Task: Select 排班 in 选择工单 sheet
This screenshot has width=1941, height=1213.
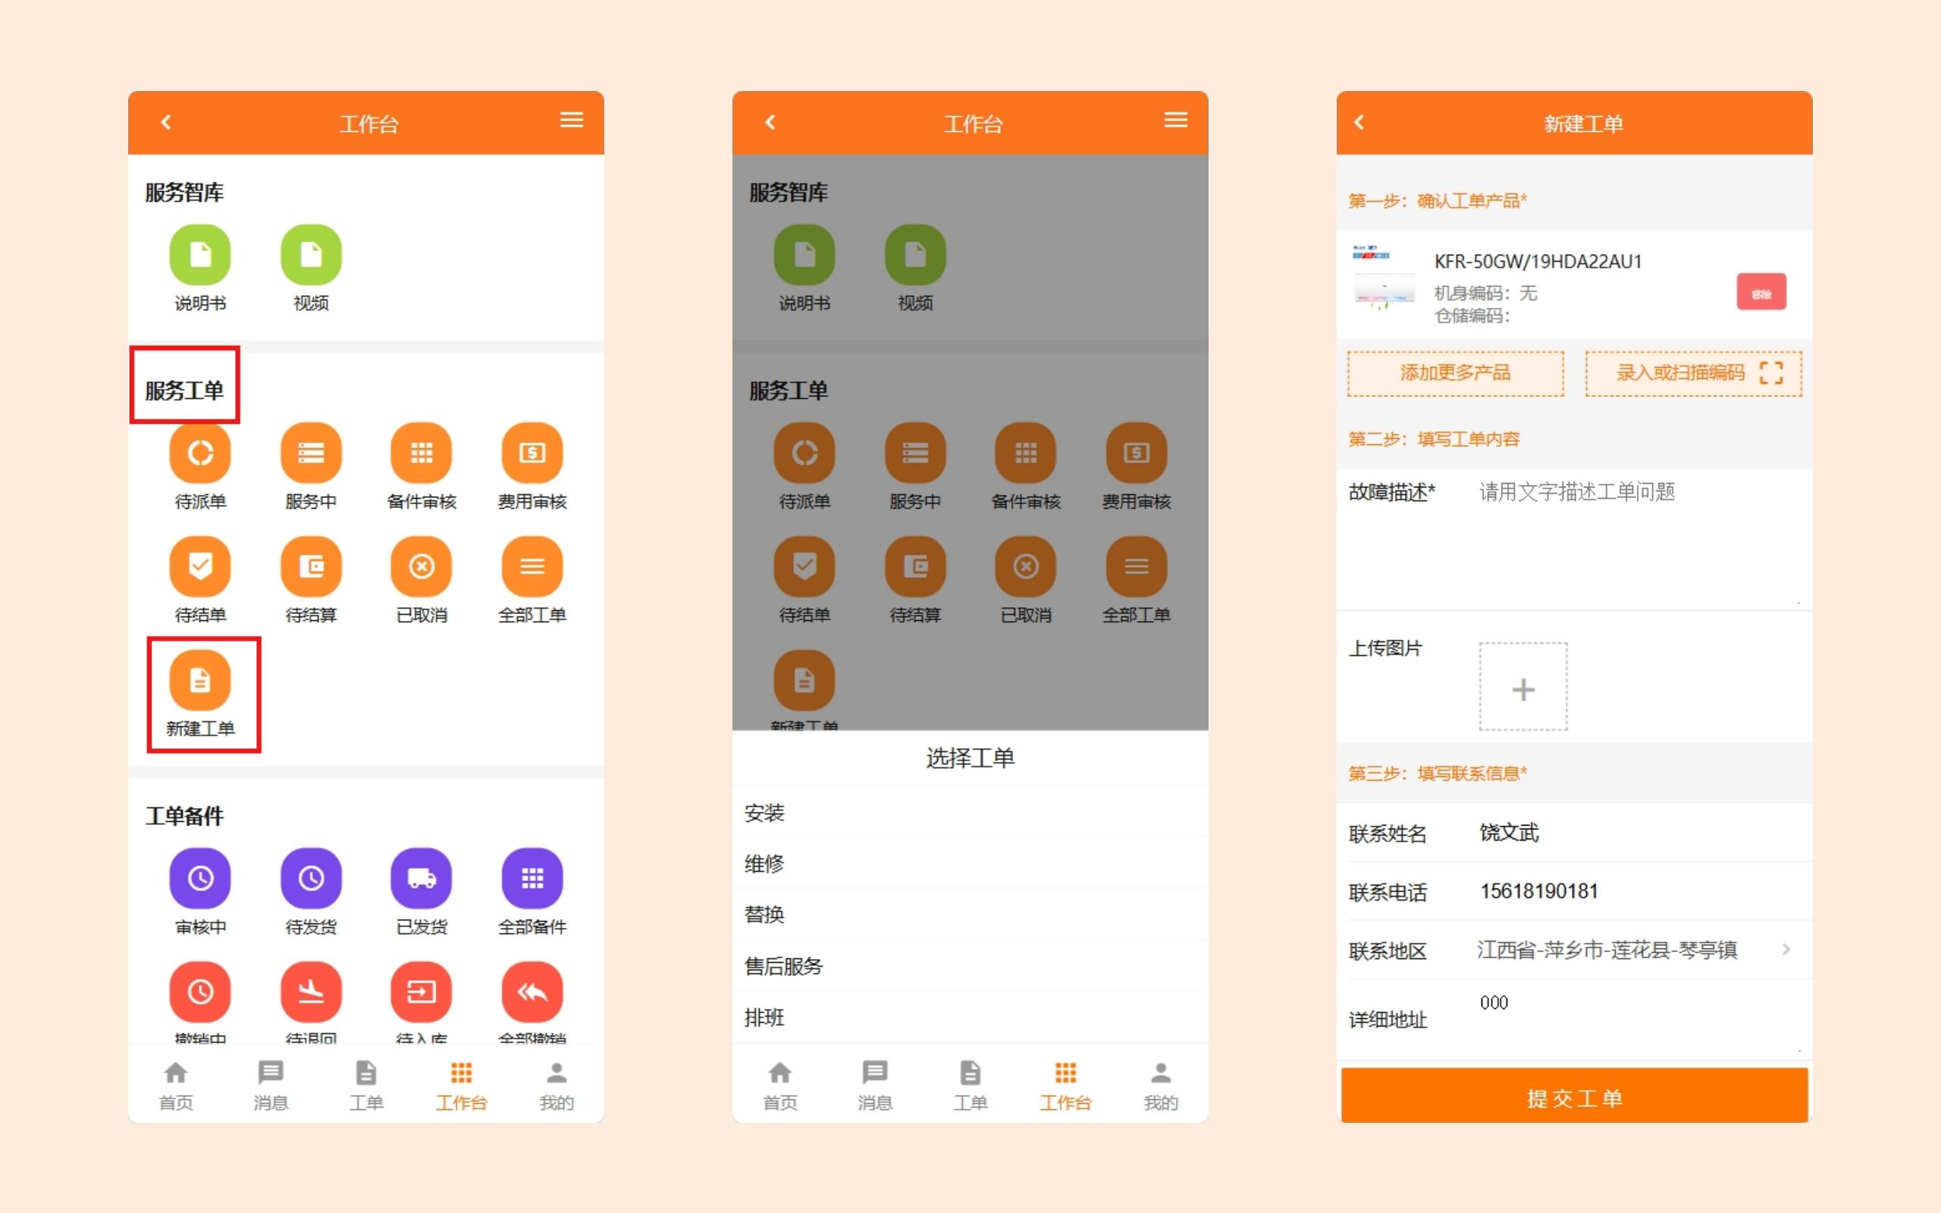Action: point(970,1017)
